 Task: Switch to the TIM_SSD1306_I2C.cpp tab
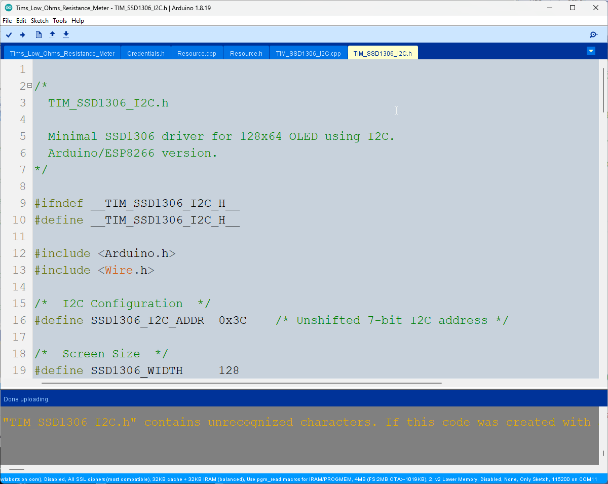309,53
